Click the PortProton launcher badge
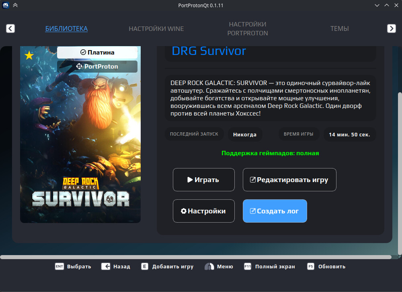 [97, 67]
